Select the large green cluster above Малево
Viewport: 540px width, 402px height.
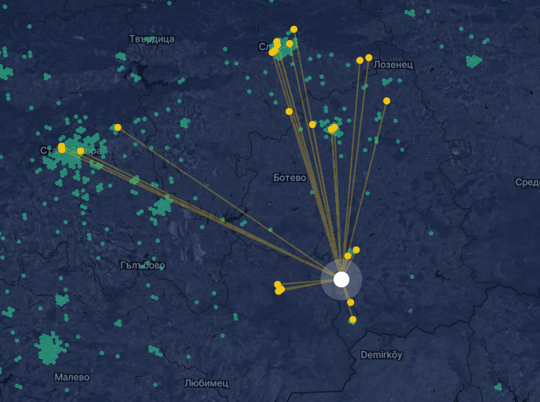pos(50,349)
